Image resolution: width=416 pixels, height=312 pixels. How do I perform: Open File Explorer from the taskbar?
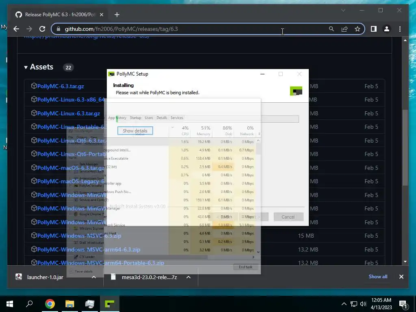pyautogui.click(x=70, y=304)
